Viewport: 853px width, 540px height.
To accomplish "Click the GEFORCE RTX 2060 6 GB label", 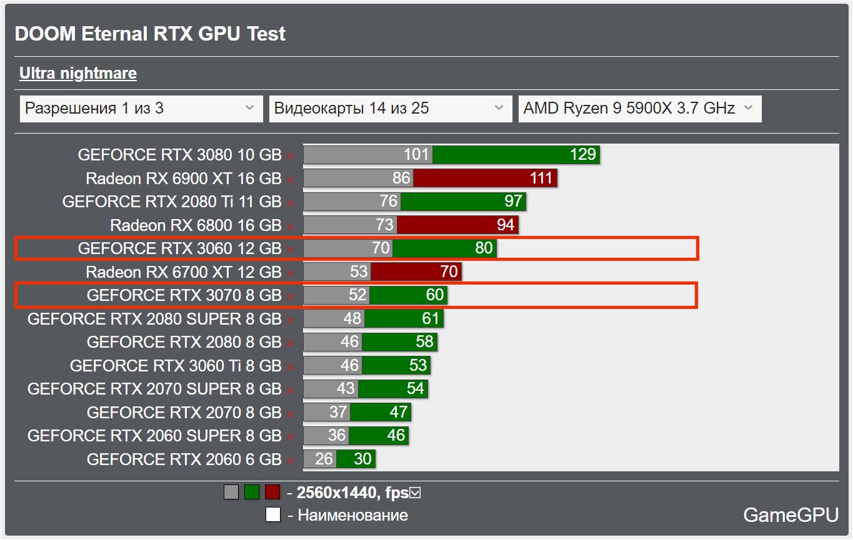I will [184, 459].
